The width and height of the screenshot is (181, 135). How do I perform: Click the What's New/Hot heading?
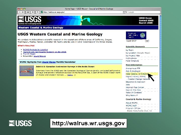pyautogui.click(x=26, y=46)
